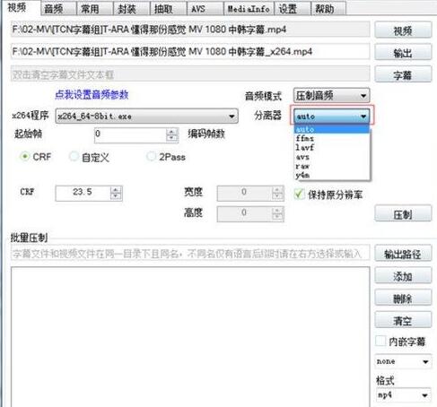Click the 起始帧 spinner arrows

pyautogui.click(x=172, y=134)
